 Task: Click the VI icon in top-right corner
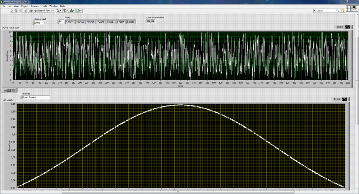354,9
